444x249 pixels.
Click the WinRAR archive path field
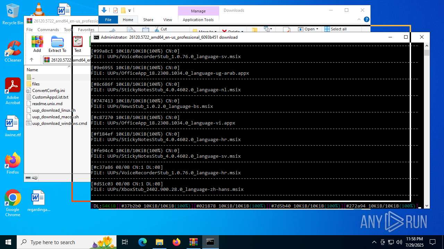tap(68, 60)
